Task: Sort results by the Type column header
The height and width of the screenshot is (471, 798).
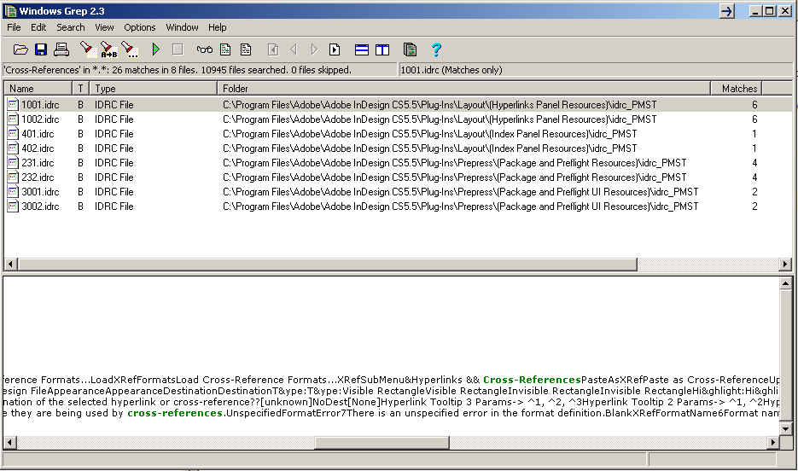Action: pos(153,89)
